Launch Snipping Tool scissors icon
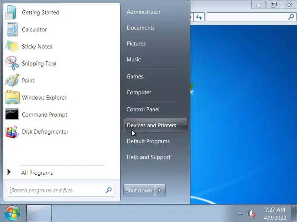 [12, 63]
